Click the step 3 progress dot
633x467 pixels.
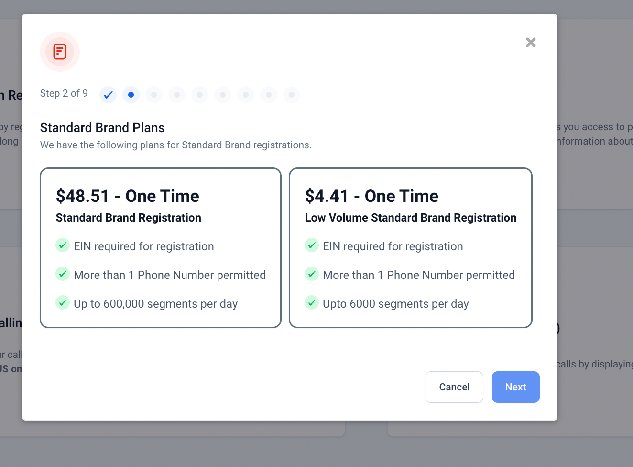tap(154, 95)
